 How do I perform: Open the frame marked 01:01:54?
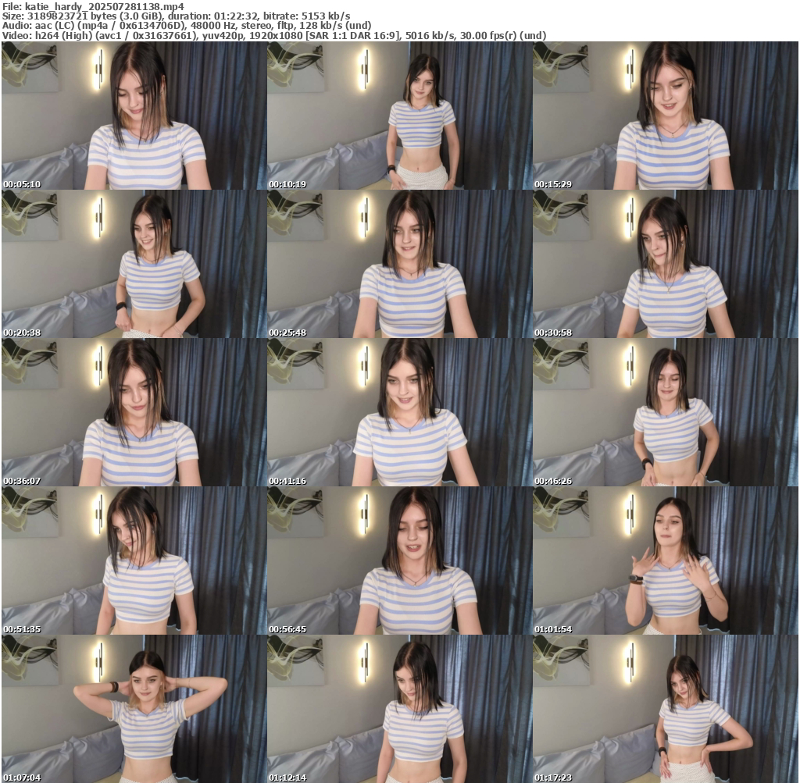coord(665,561)
